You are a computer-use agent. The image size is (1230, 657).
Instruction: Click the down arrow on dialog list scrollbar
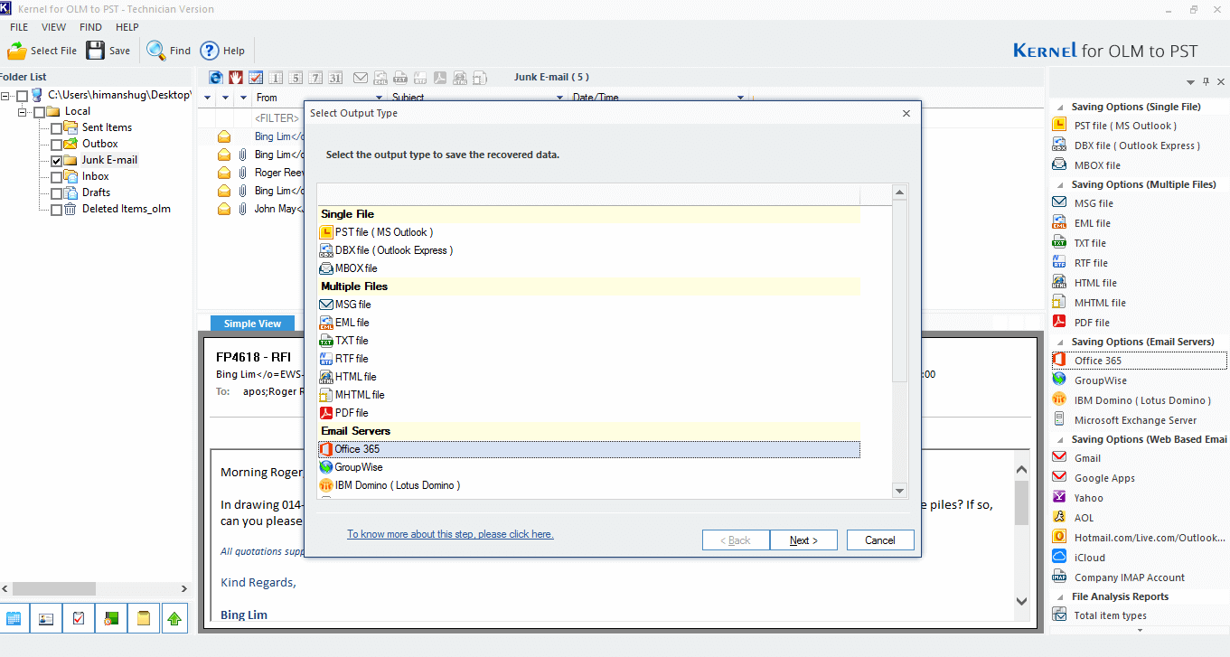click(x=899, y=491)
